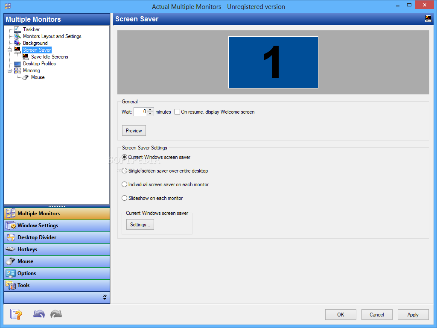Enable On resume display Welcome screen
Screen dimensions: 437x328
pyautogui.click(x=177, y=112)
